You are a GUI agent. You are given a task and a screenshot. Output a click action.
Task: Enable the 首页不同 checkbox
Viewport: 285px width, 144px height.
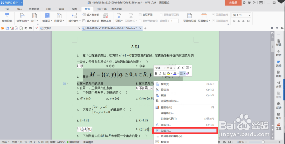pos(140,15)
